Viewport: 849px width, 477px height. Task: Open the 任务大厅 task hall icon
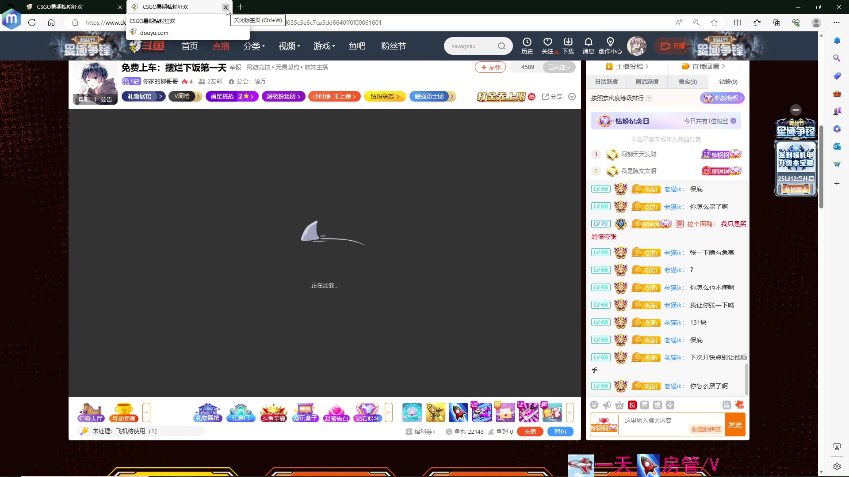91,412
